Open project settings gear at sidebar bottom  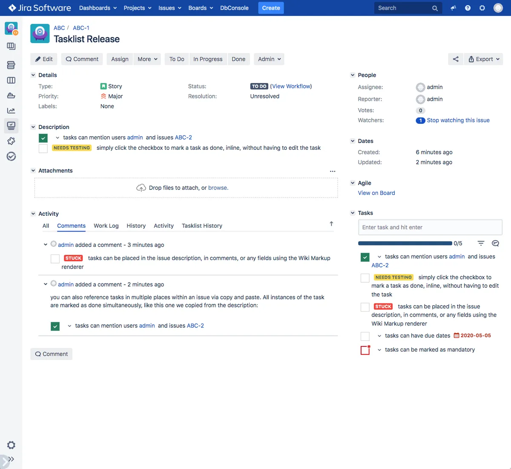(11, 445)
